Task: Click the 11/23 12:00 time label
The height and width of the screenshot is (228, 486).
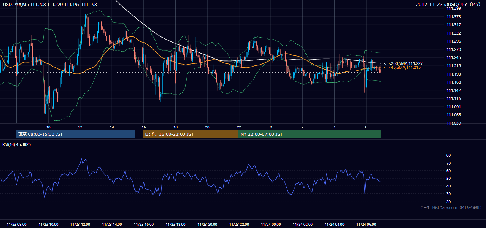Action: click(80, 225)
